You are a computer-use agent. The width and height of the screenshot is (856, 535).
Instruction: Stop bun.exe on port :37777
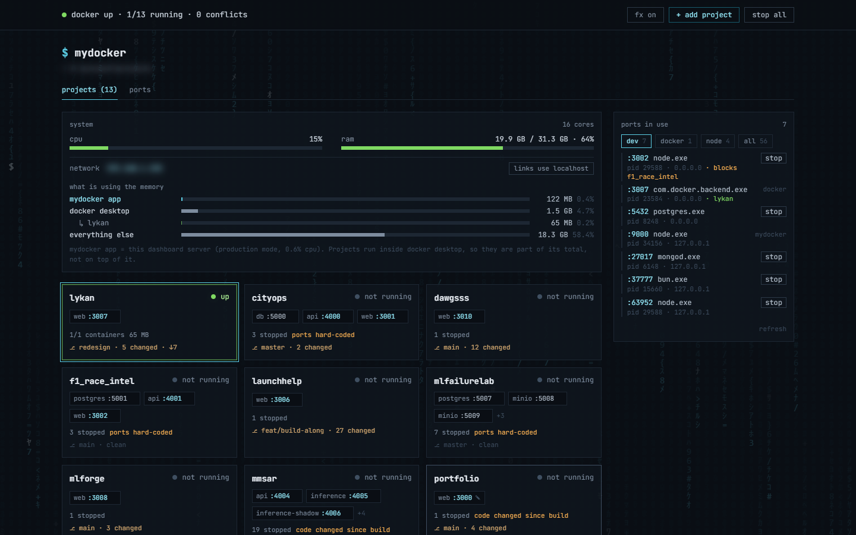773,279
